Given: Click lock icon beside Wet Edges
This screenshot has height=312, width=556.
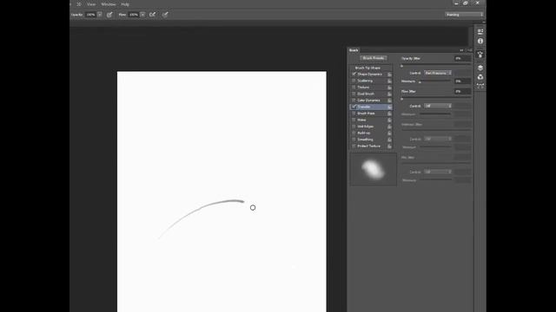Looking at the screenshot, I should [x=389, y=127].
